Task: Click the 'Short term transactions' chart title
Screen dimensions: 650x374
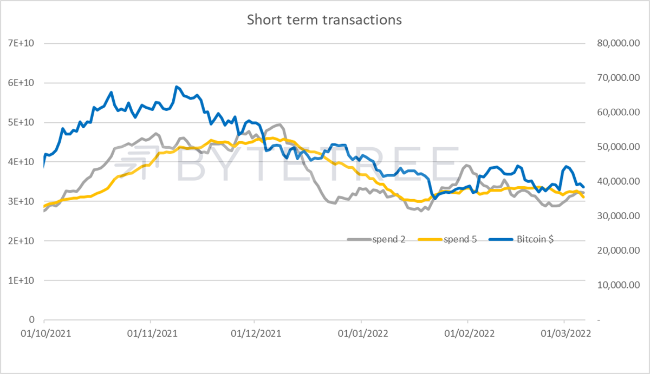Action: [324, 20]
